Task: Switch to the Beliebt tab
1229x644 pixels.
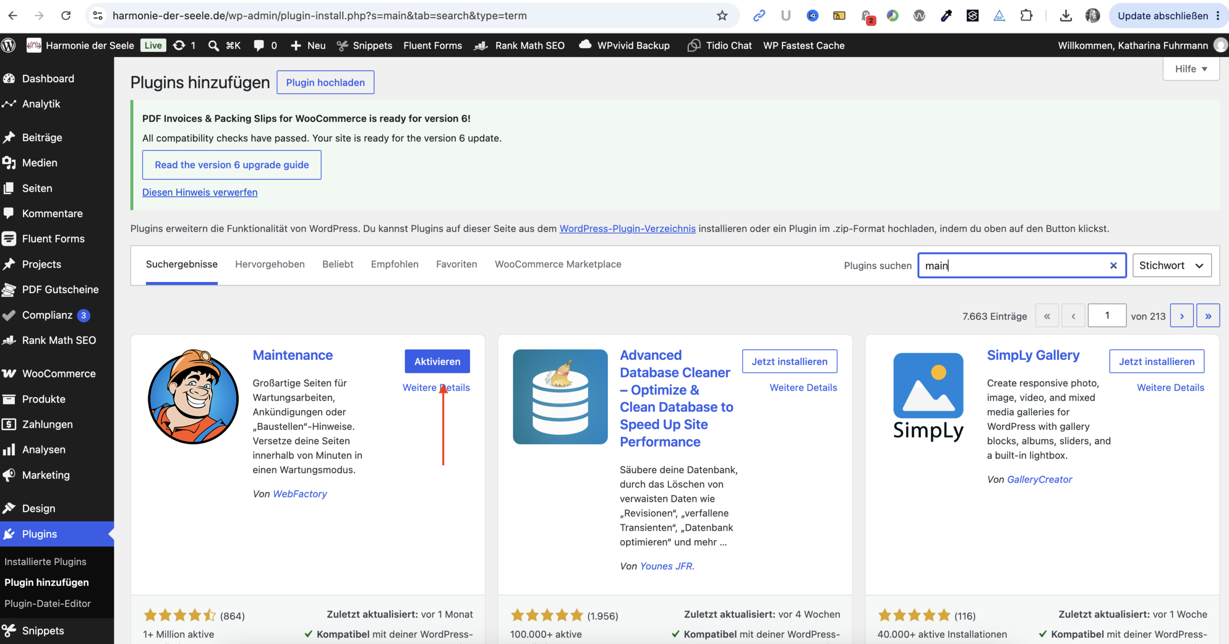Action: [338, 264]
